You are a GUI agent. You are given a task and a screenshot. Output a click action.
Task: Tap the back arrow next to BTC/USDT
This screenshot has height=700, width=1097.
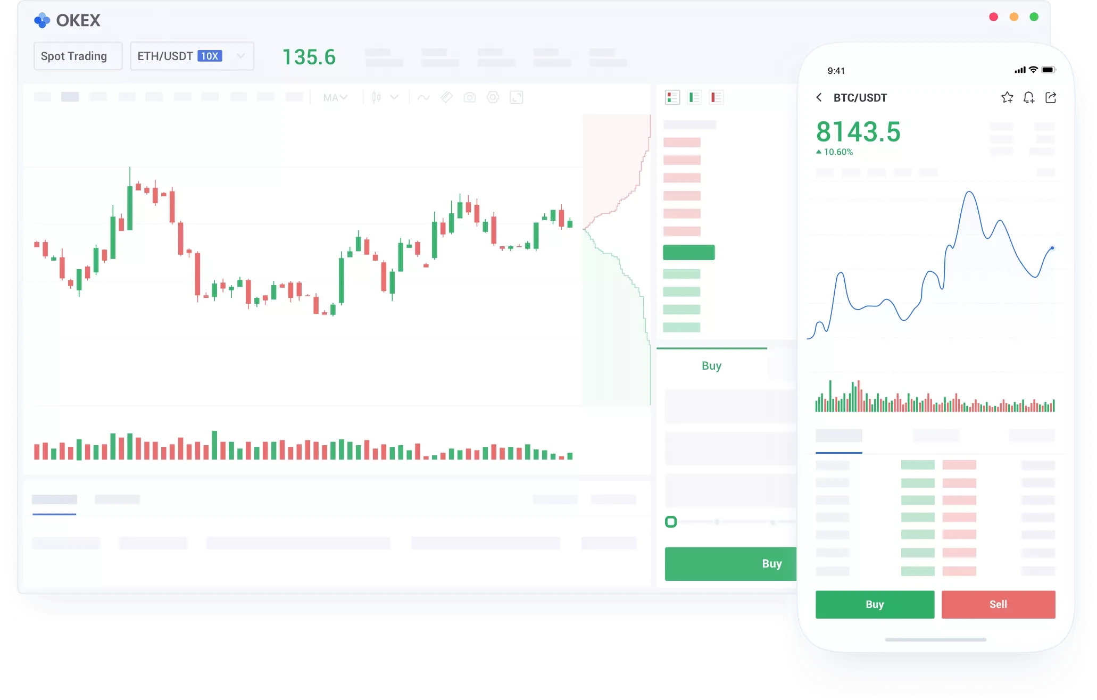pos(820,97)
